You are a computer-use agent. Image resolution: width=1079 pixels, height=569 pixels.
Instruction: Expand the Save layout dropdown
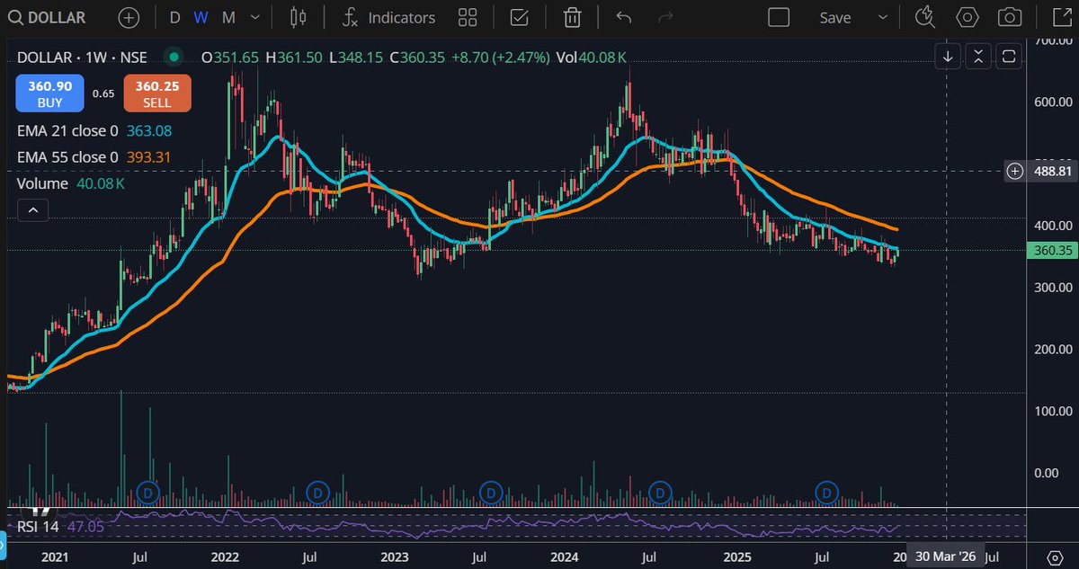click(x=882, y=17)
